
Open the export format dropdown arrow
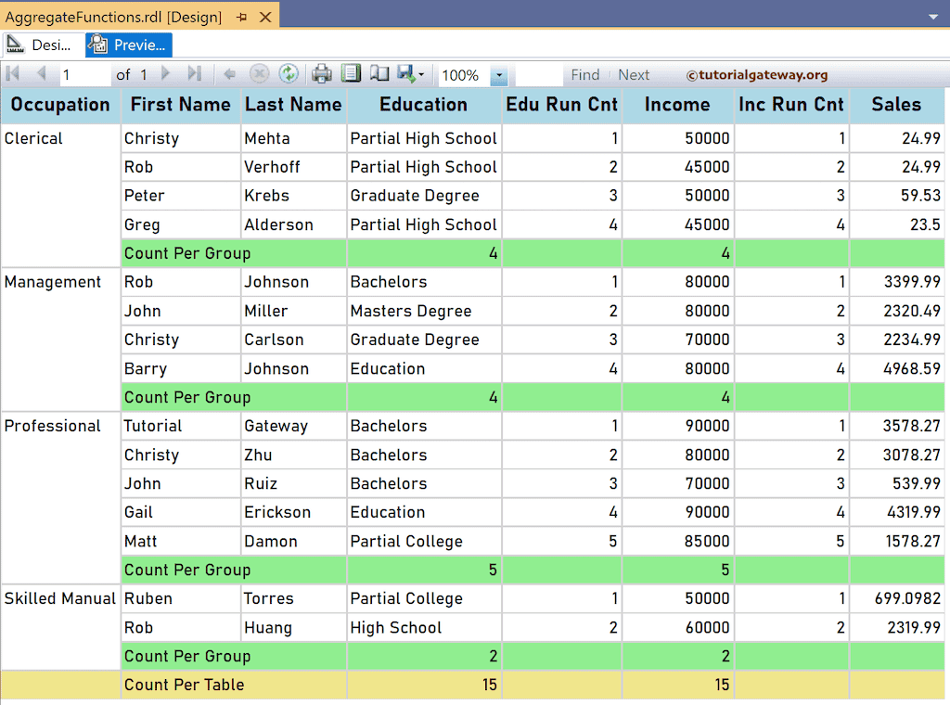(x=420, y=74)
